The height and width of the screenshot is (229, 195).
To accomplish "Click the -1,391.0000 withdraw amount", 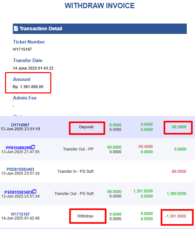I will click(x=176, y=216).
